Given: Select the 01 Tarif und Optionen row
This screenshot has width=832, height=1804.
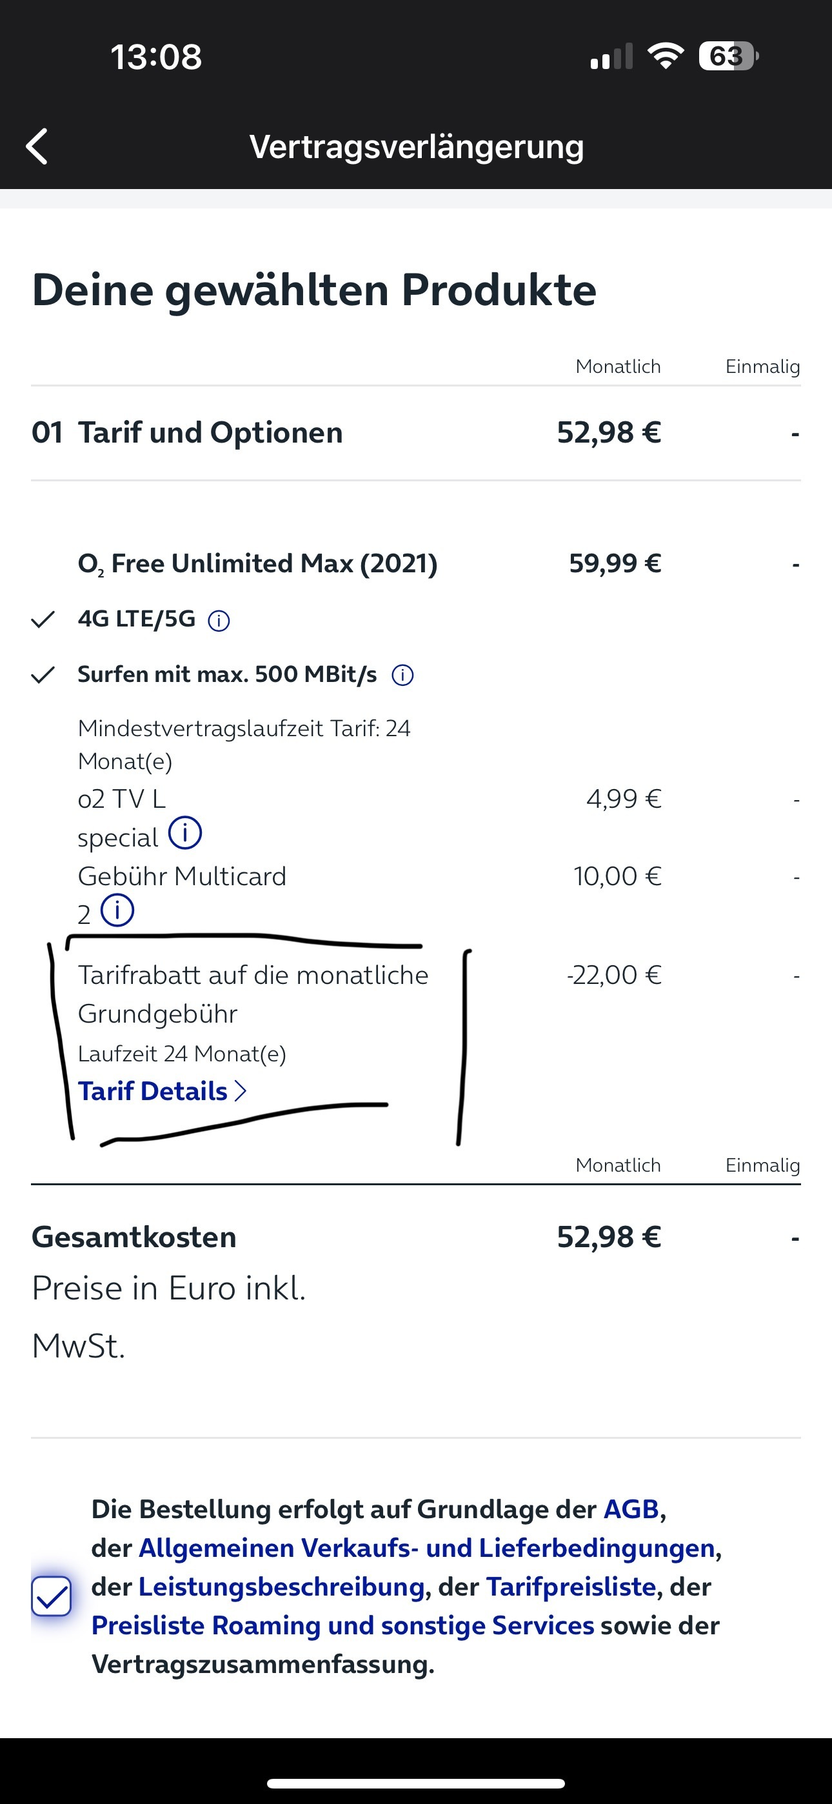Looking at the screenshot, I should [416, 433].
